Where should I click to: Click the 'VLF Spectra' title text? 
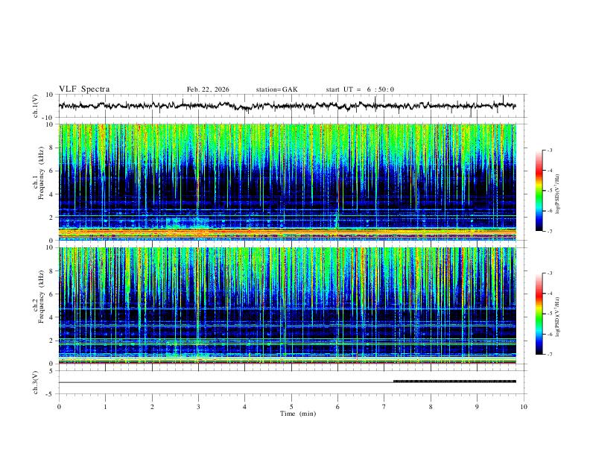[x=84, y=89]
